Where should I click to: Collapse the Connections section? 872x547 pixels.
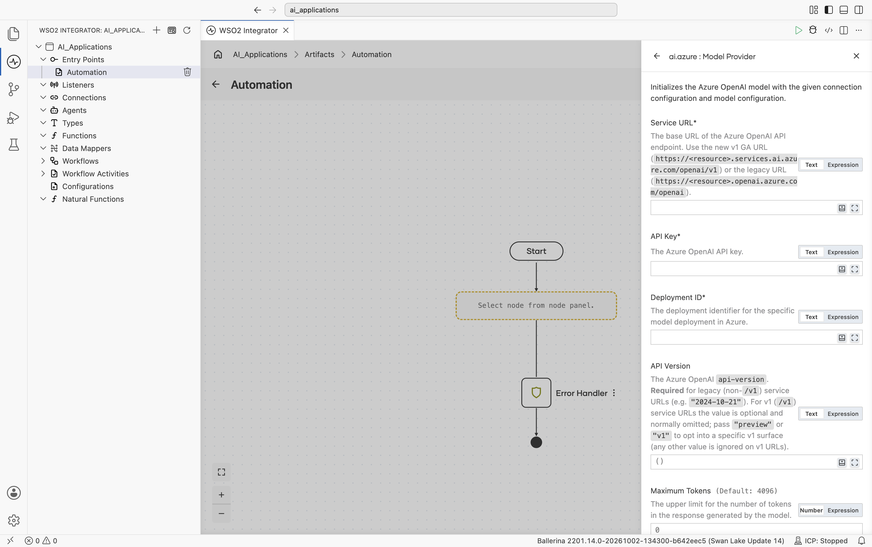coord(43,97)
